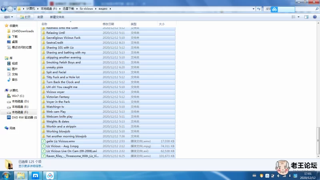Screen dimensions: 320x180
Task: Open the address bar history dropdown
Action: [254, 9]
